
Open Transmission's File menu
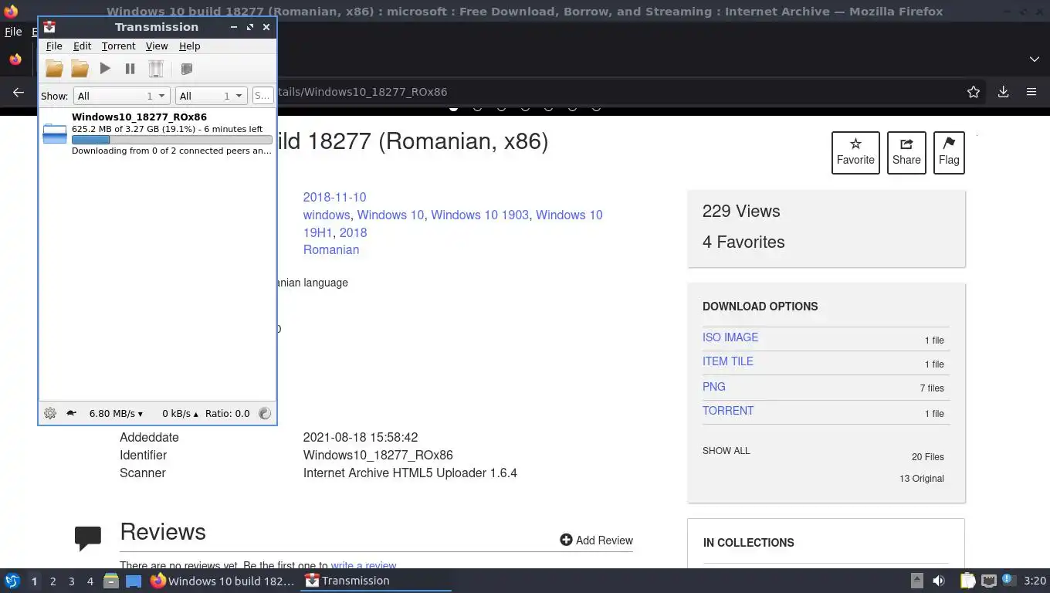pos(54,46)
